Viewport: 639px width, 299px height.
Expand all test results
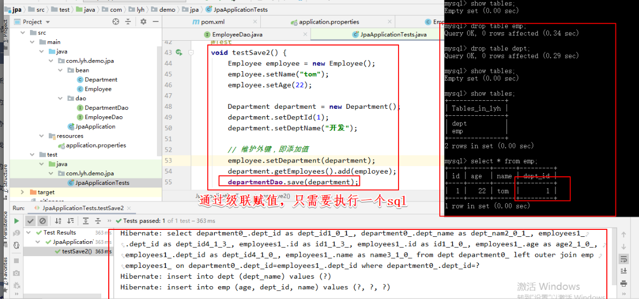click(86, 221)
